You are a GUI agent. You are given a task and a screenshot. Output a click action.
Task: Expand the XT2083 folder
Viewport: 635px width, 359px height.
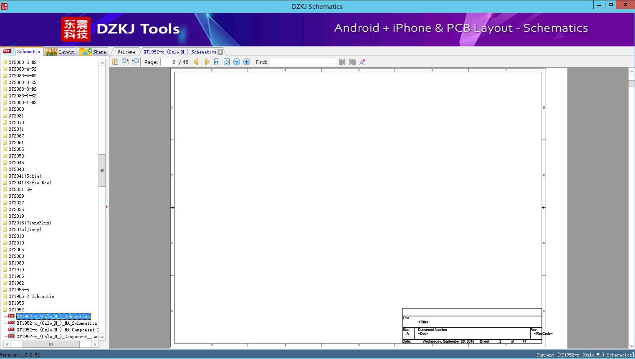16,109
